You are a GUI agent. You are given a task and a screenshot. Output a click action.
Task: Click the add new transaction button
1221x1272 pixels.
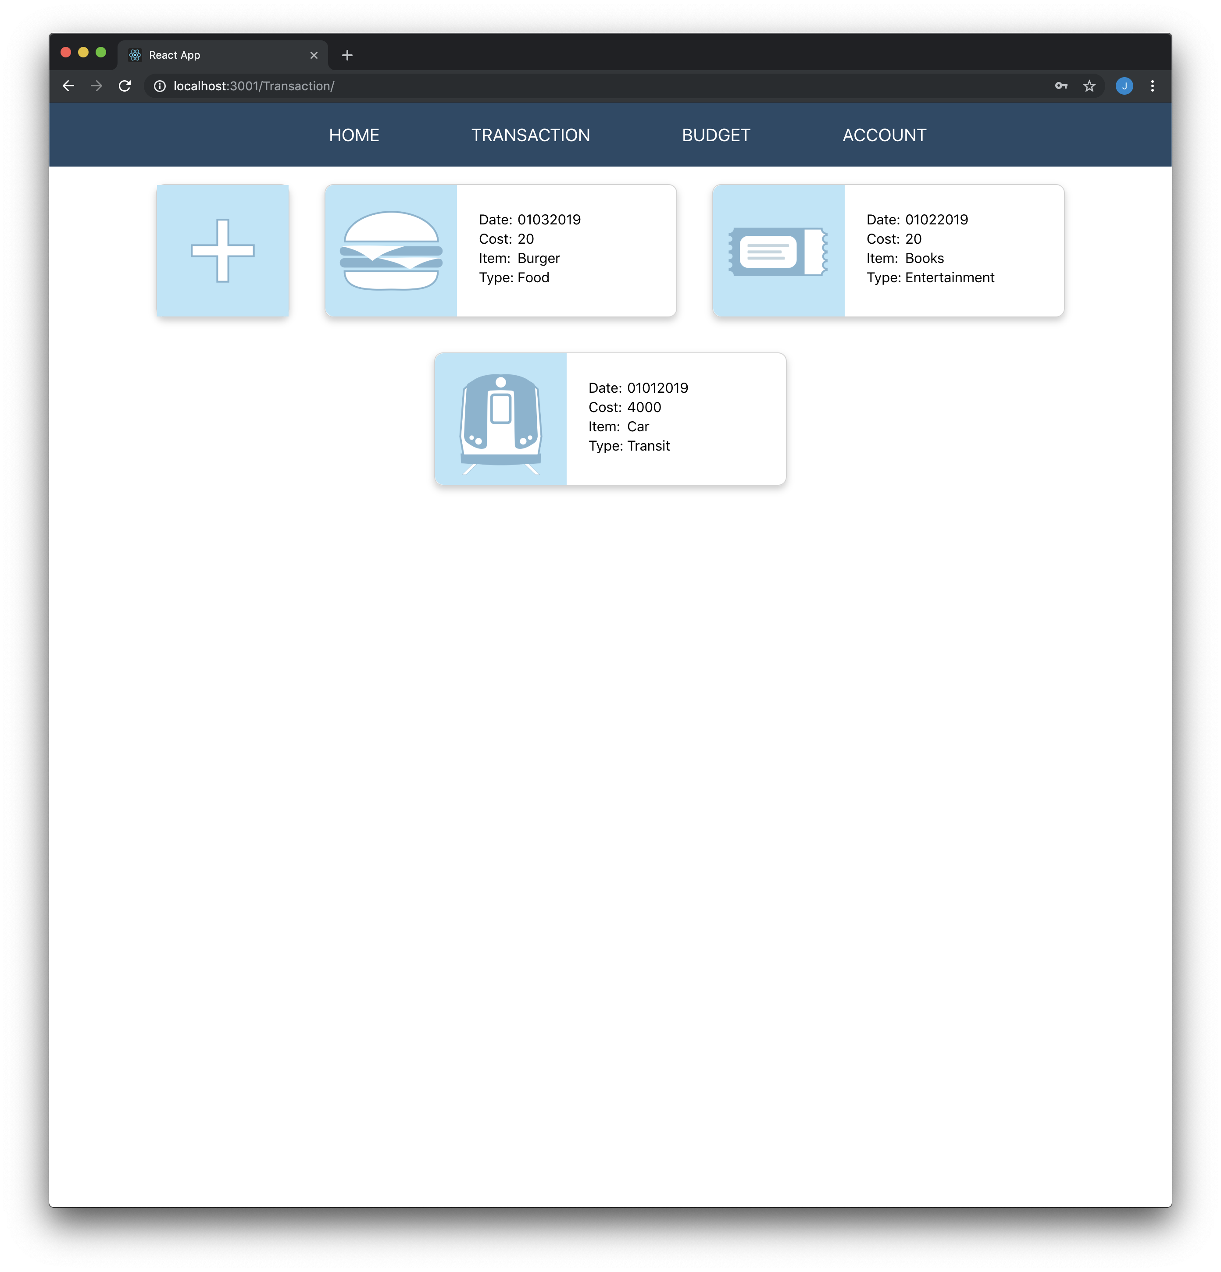pos(224,250)
